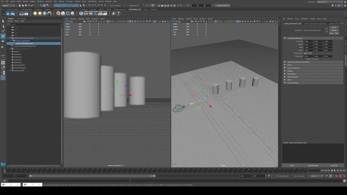Viewport: 347px width, 195px height.
Task: Click the play forwards button
Action: click(x=335, y=171)
